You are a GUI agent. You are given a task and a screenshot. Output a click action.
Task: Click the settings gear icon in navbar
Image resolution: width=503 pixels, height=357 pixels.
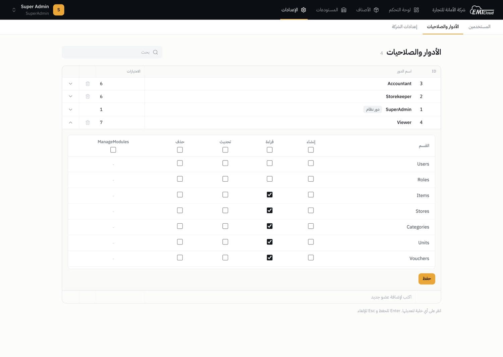[x=303, y=10]
